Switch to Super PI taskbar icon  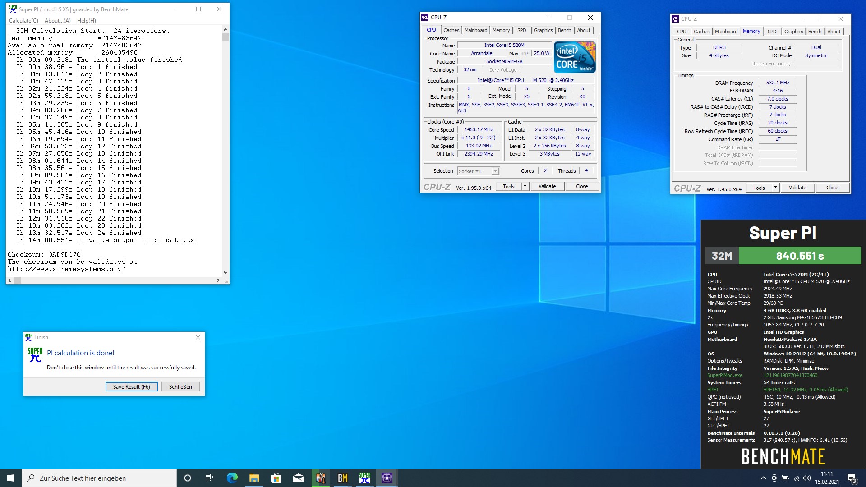pos(365,478)
